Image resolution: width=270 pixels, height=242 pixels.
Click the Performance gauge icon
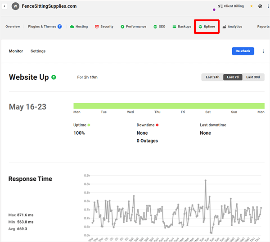[x=122, y=27]
